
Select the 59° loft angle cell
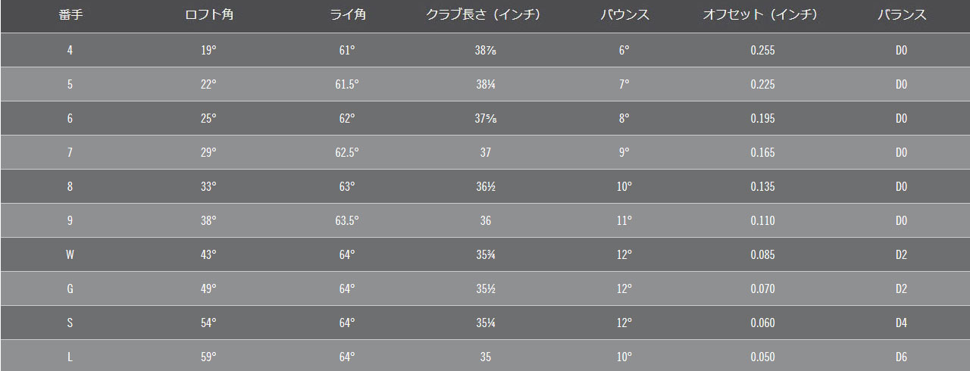[208, 357]
